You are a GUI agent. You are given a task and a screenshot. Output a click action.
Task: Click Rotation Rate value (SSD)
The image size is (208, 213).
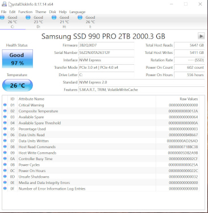click(x=189, y=60)
